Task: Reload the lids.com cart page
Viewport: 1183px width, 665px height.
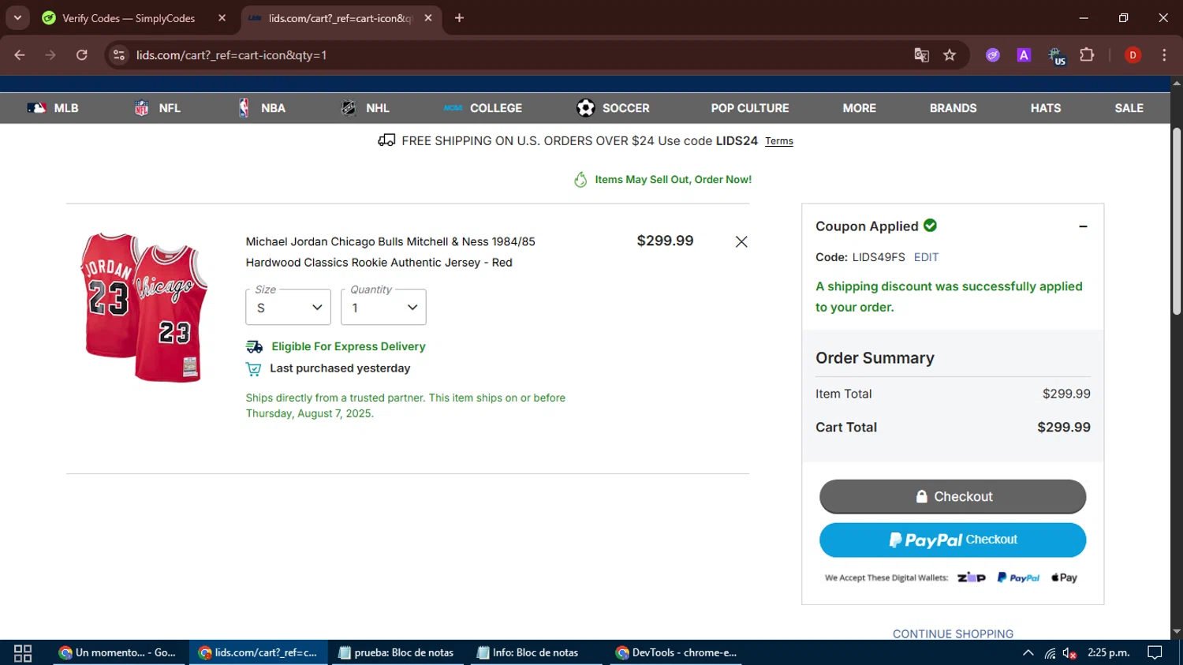Action: coord(82,55)
